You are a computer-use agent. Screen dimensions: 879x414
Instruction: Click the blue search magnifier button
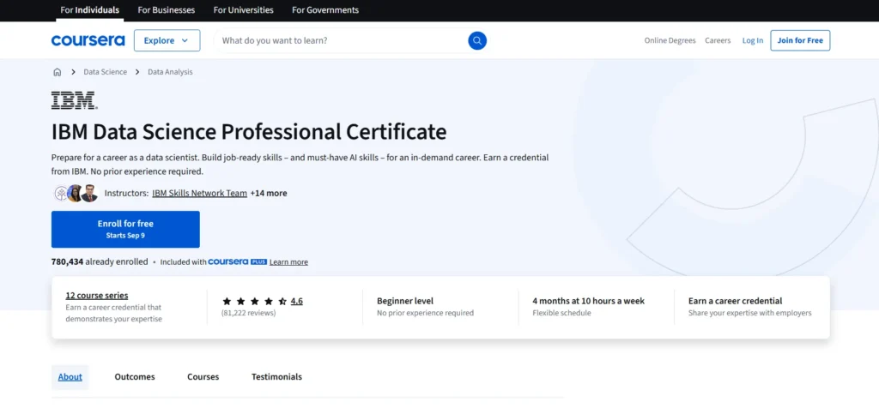477,40
